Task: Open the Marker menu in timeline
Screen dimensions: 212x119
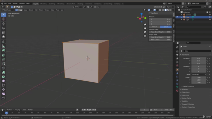Action: pos(30,110)
